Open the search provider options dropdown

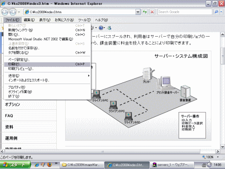tap(221, 12)
